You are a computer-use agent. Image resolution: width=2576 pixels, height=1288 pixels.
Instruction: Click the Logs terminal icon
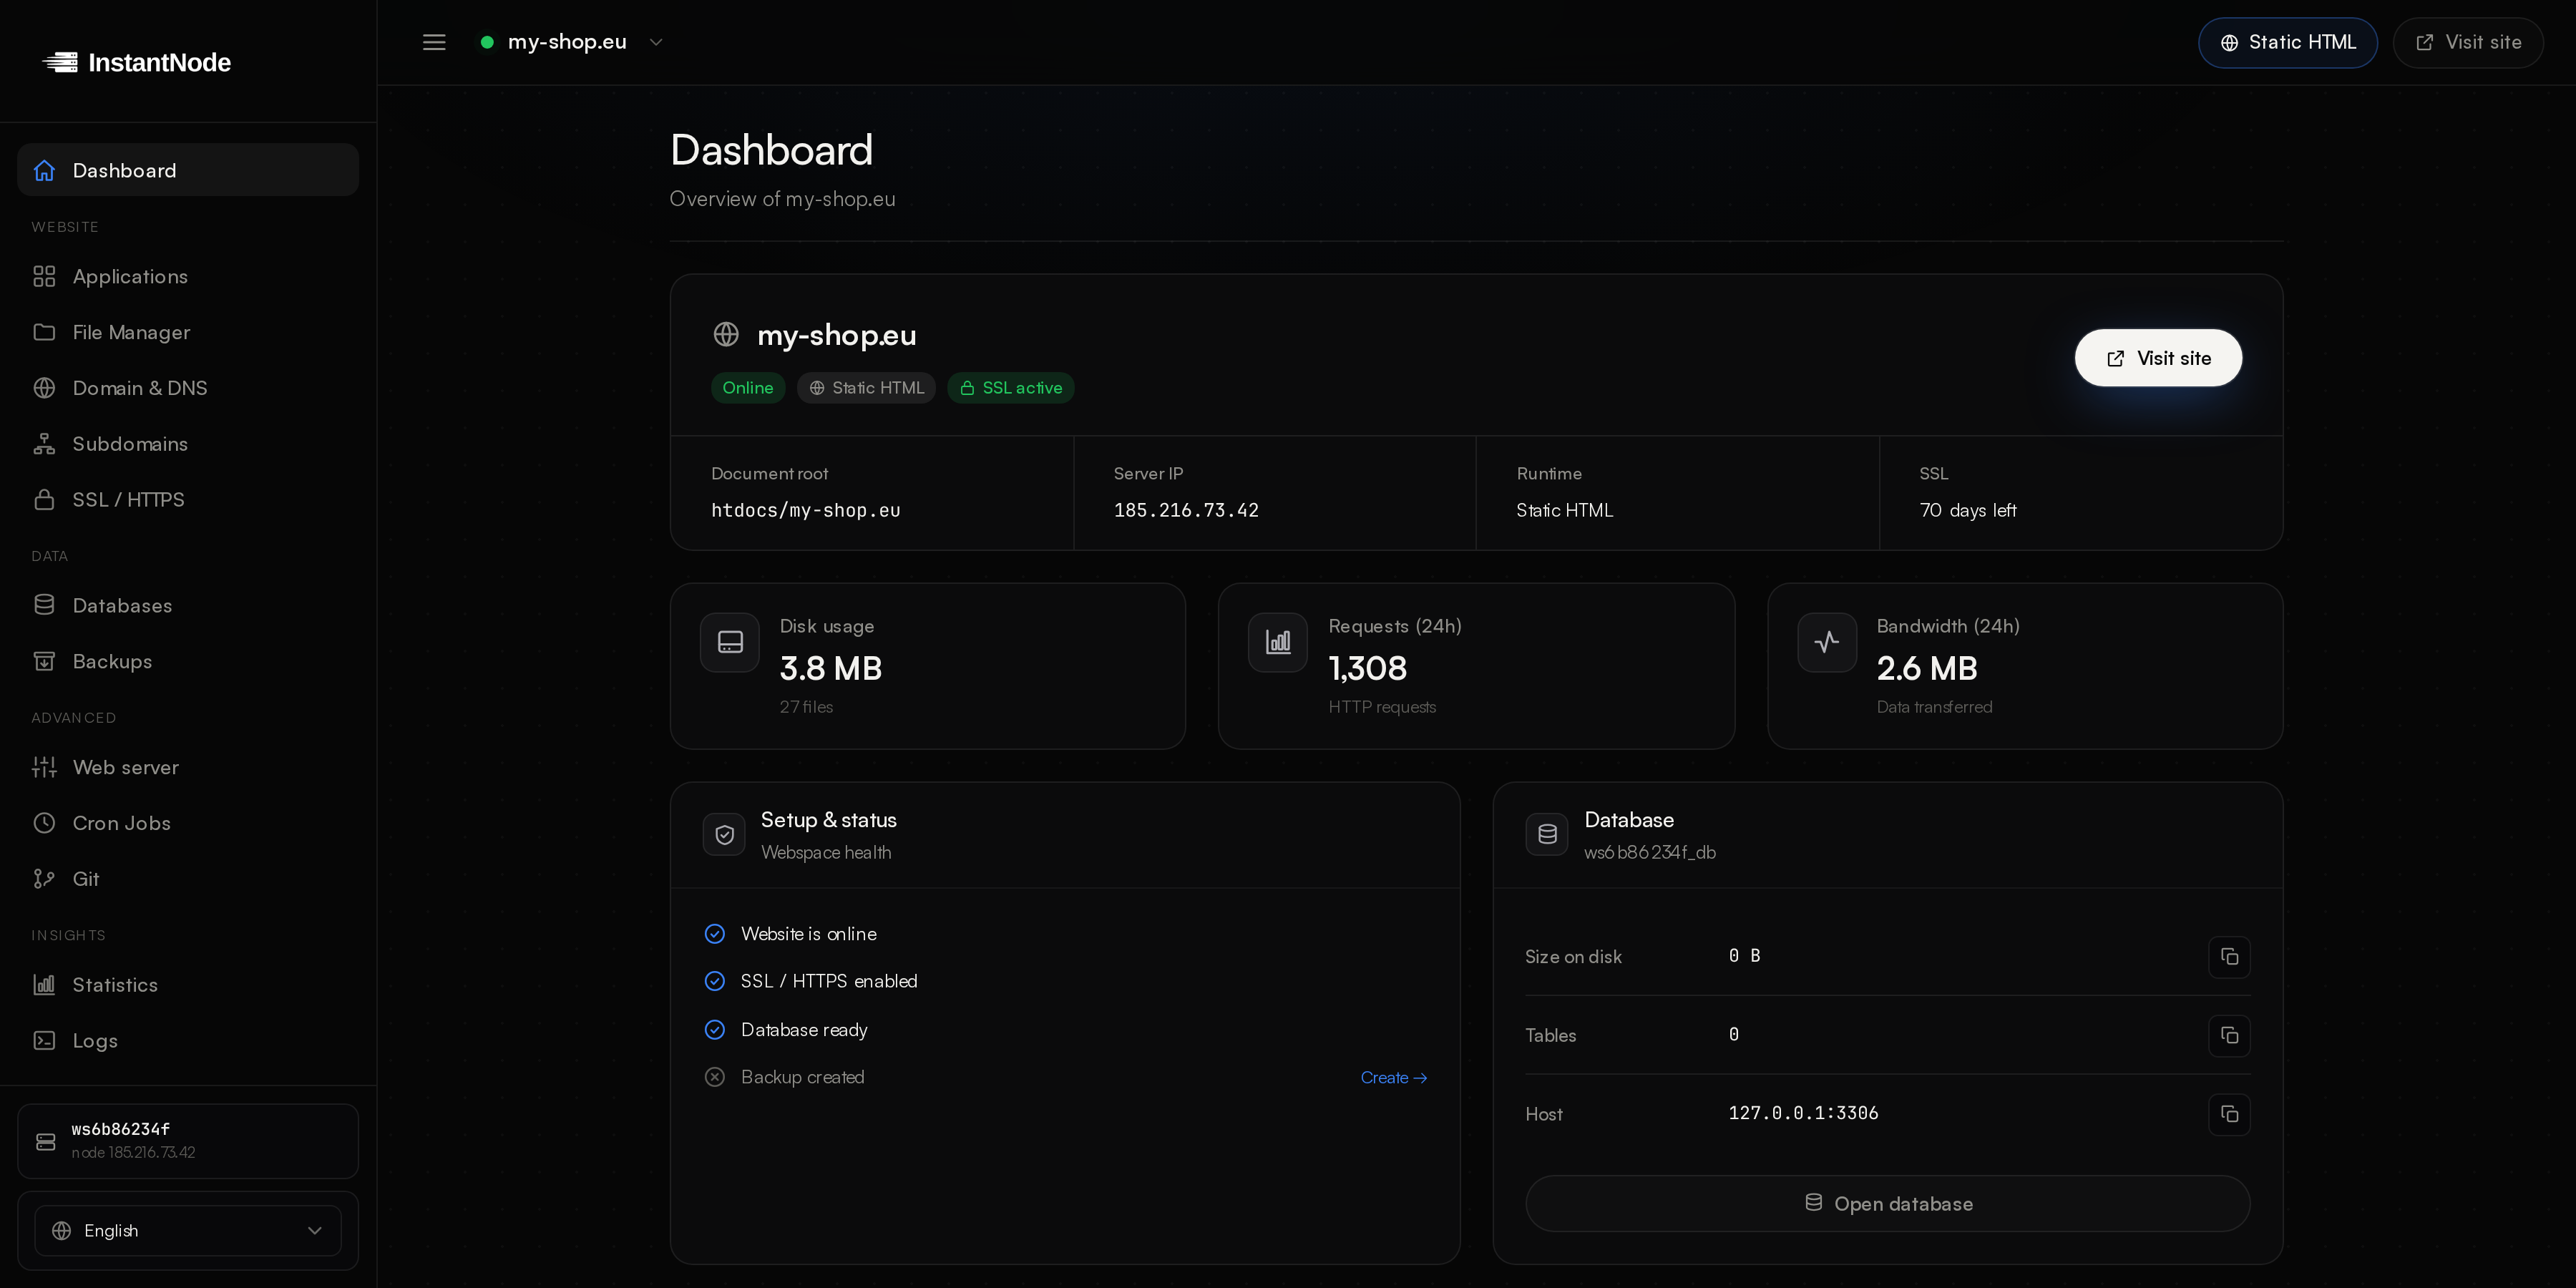tap(44, 1040)
